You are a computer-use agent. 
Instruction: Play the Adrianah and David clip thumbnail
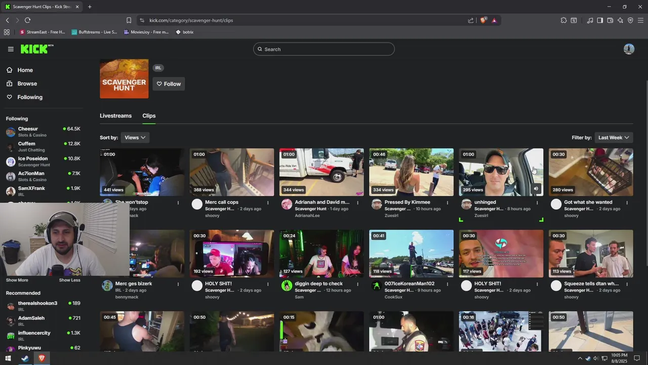321,172
